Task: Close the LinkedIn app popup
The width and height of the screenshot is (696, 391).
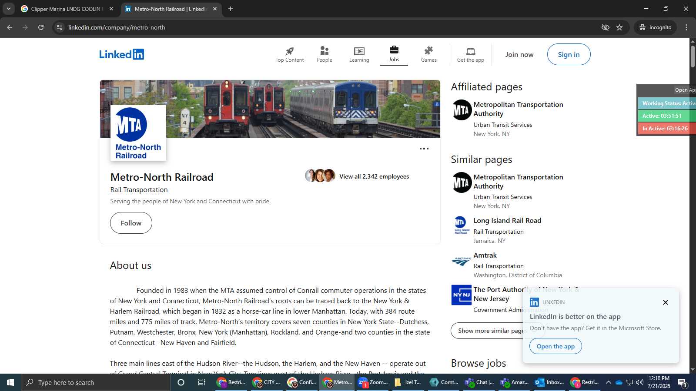Action: click(665, 302)
